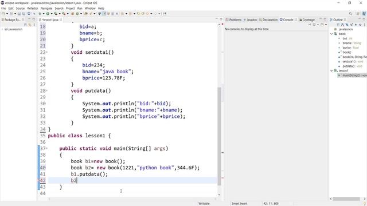Click the New Java Package icon
Viewport: 367px width, 206px height.
pyautogui.click(x=73, y=14)
